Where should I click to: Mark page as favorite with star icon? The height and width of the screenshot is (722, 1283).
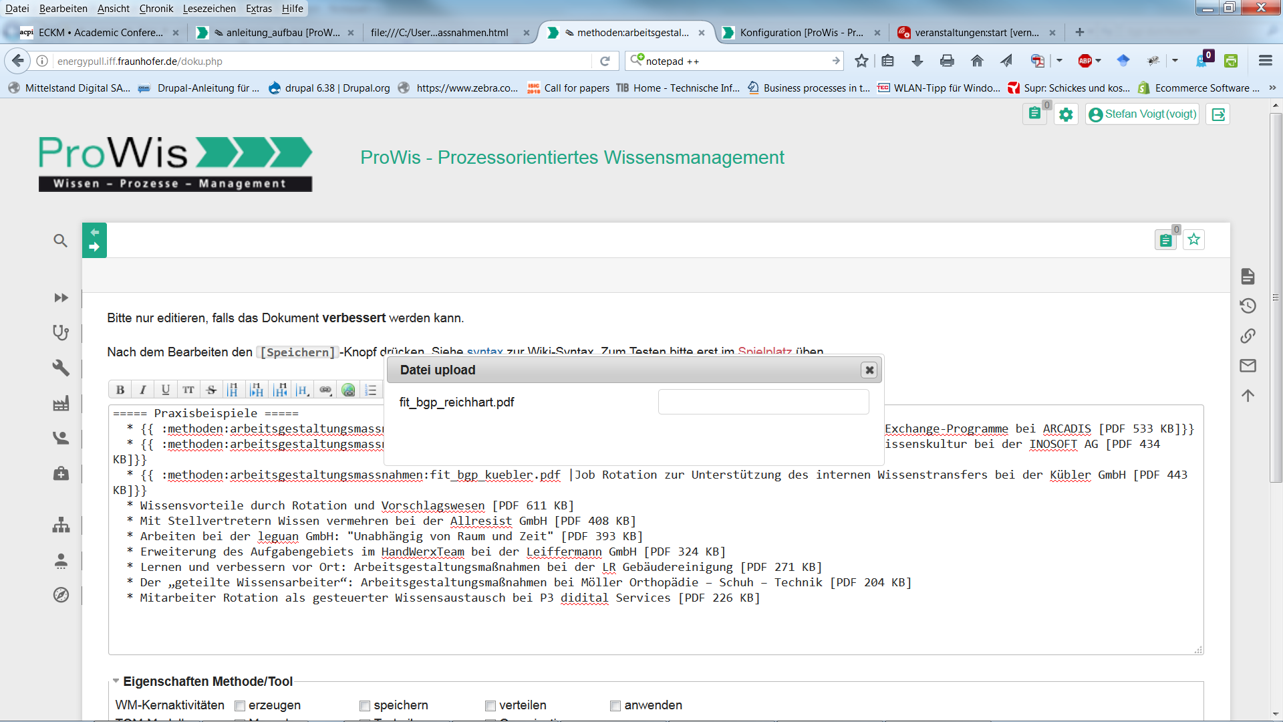coord(1194,239)
